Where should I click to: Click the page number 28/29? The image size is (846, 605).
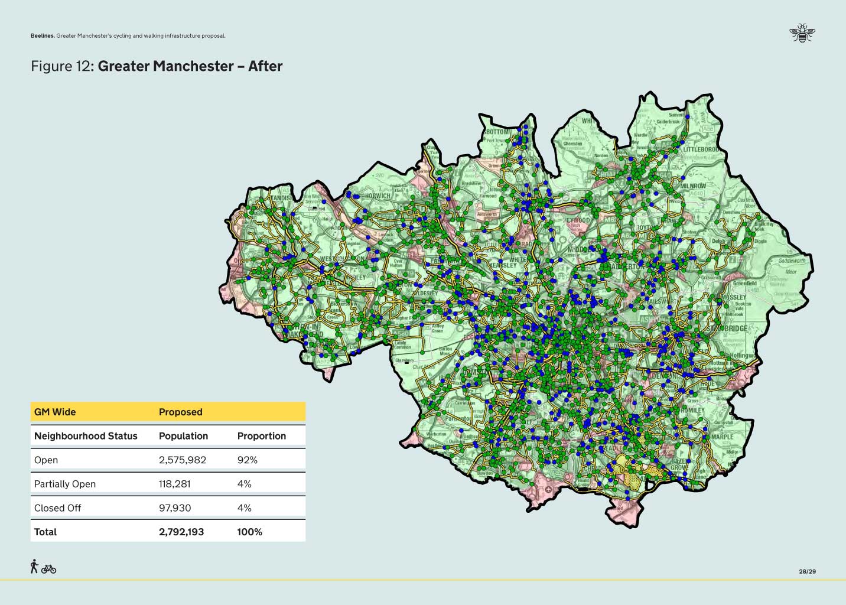click(807, 571)
